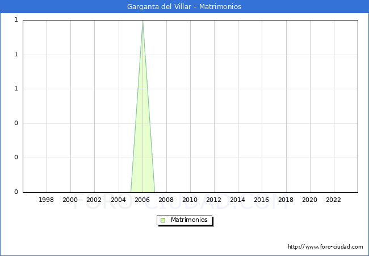Image resolution: width=369 pixels, height=256 pixels.
Task: Select the 2004 x-axis label
Action: point(119,200)
